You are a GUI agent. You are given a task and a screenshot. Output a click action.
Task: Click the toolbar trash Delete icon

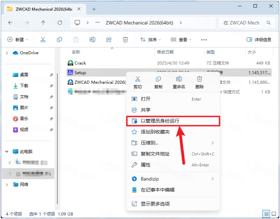click(125, 40)
